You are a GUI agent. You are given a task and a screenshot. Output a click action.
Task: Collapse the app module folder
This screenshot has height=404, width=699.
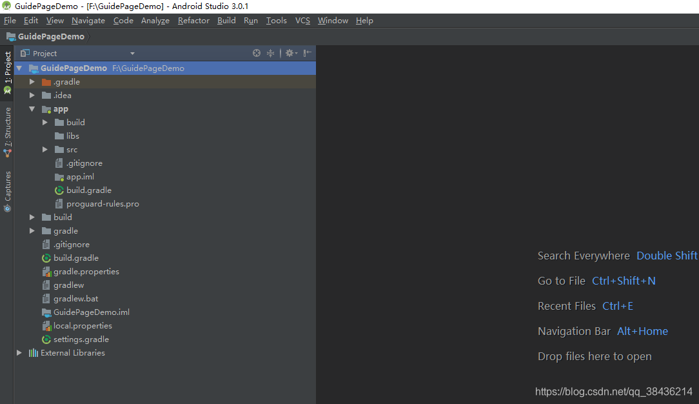(x=32, y=109)
